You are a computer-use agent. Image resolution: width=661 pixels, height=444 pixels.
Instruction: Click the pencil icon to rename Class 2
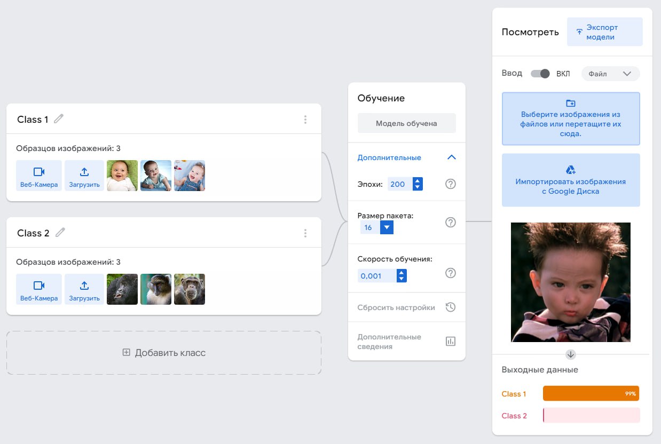point(60,233)
